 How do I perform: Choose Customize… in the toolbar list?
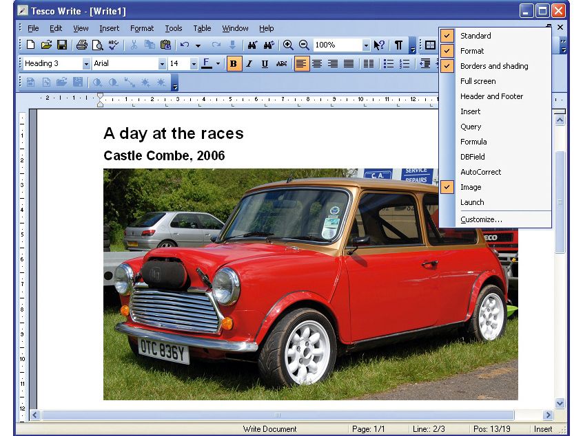[481, 219]
